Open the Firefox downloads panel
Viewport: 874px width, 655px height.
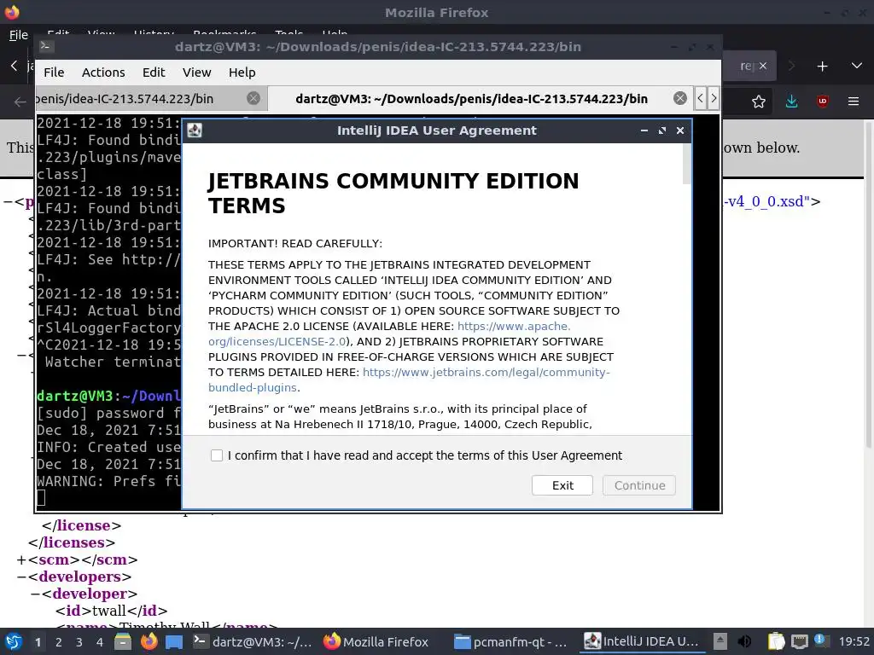point(791,101)
